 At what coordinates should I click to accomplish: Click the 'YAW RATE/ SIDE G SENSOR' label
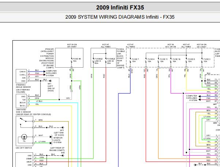(23, 111)
